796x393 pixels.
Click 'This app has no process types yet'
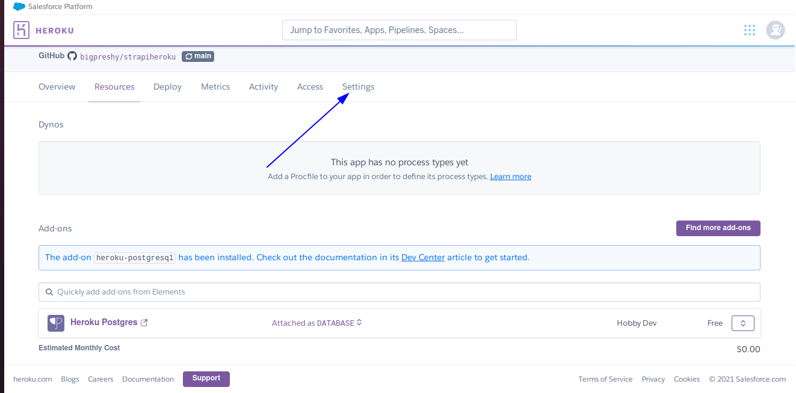pyautogui.click(x=400, y=162)
